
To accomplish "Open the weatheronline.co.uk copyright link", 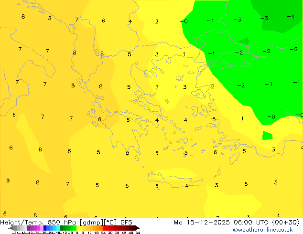I will click(263, 230).
